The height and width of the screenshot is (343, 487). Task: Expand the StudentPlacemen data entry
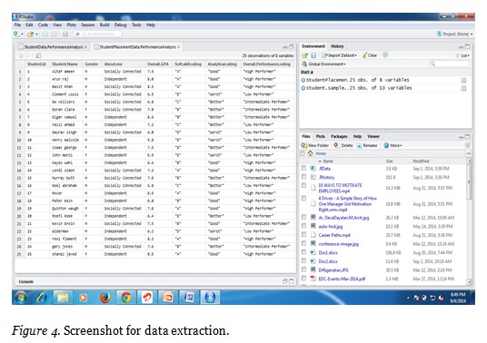[x=303, y=80]
